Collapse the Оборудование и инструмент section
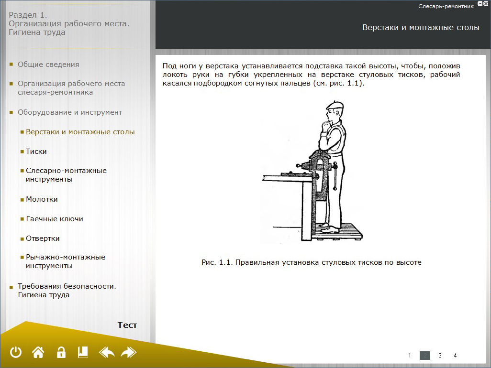Screen dimensions: 491x368 click(x=70, y=112)
